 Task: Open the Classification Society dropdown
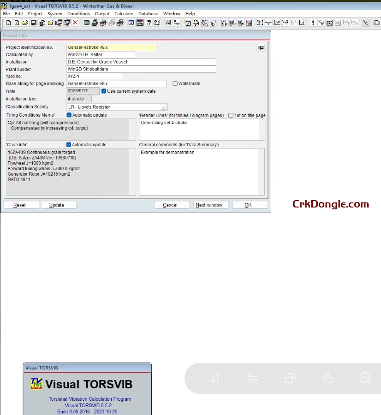[x=164, y=107]
